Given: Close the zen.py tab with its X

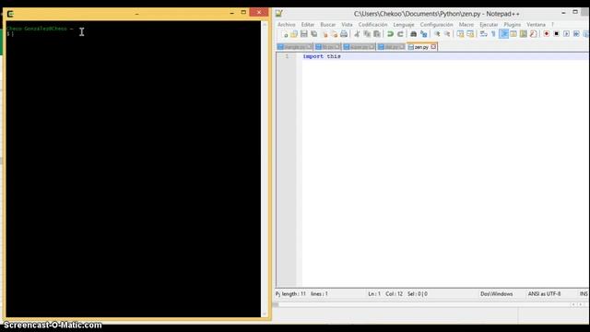Looking at the screenshot, I should pyautogui.click(x=433, y=47).
